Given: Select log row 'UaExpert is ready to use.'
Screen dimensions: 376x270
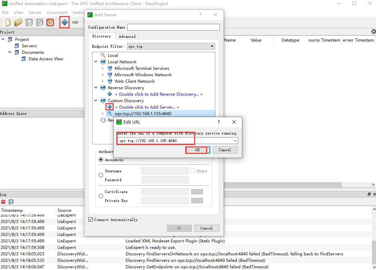Looking at the screenshot, I should [186, 247].
